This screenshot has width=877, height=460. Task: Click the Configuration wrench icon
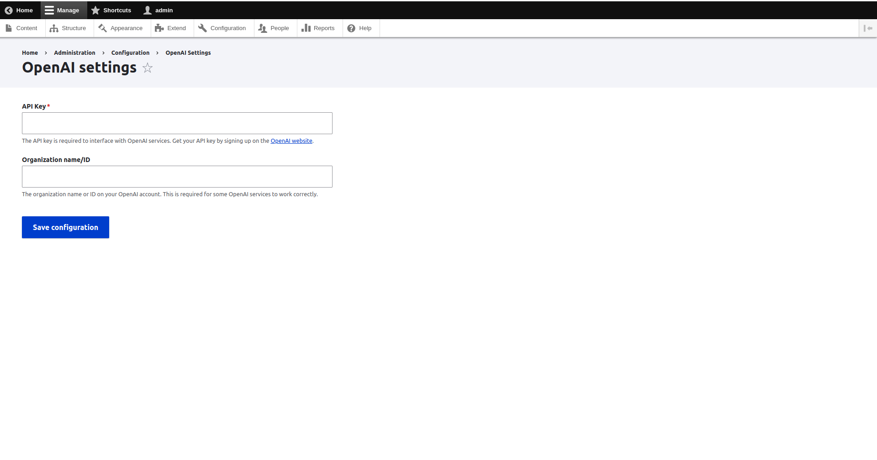[202, 28]
